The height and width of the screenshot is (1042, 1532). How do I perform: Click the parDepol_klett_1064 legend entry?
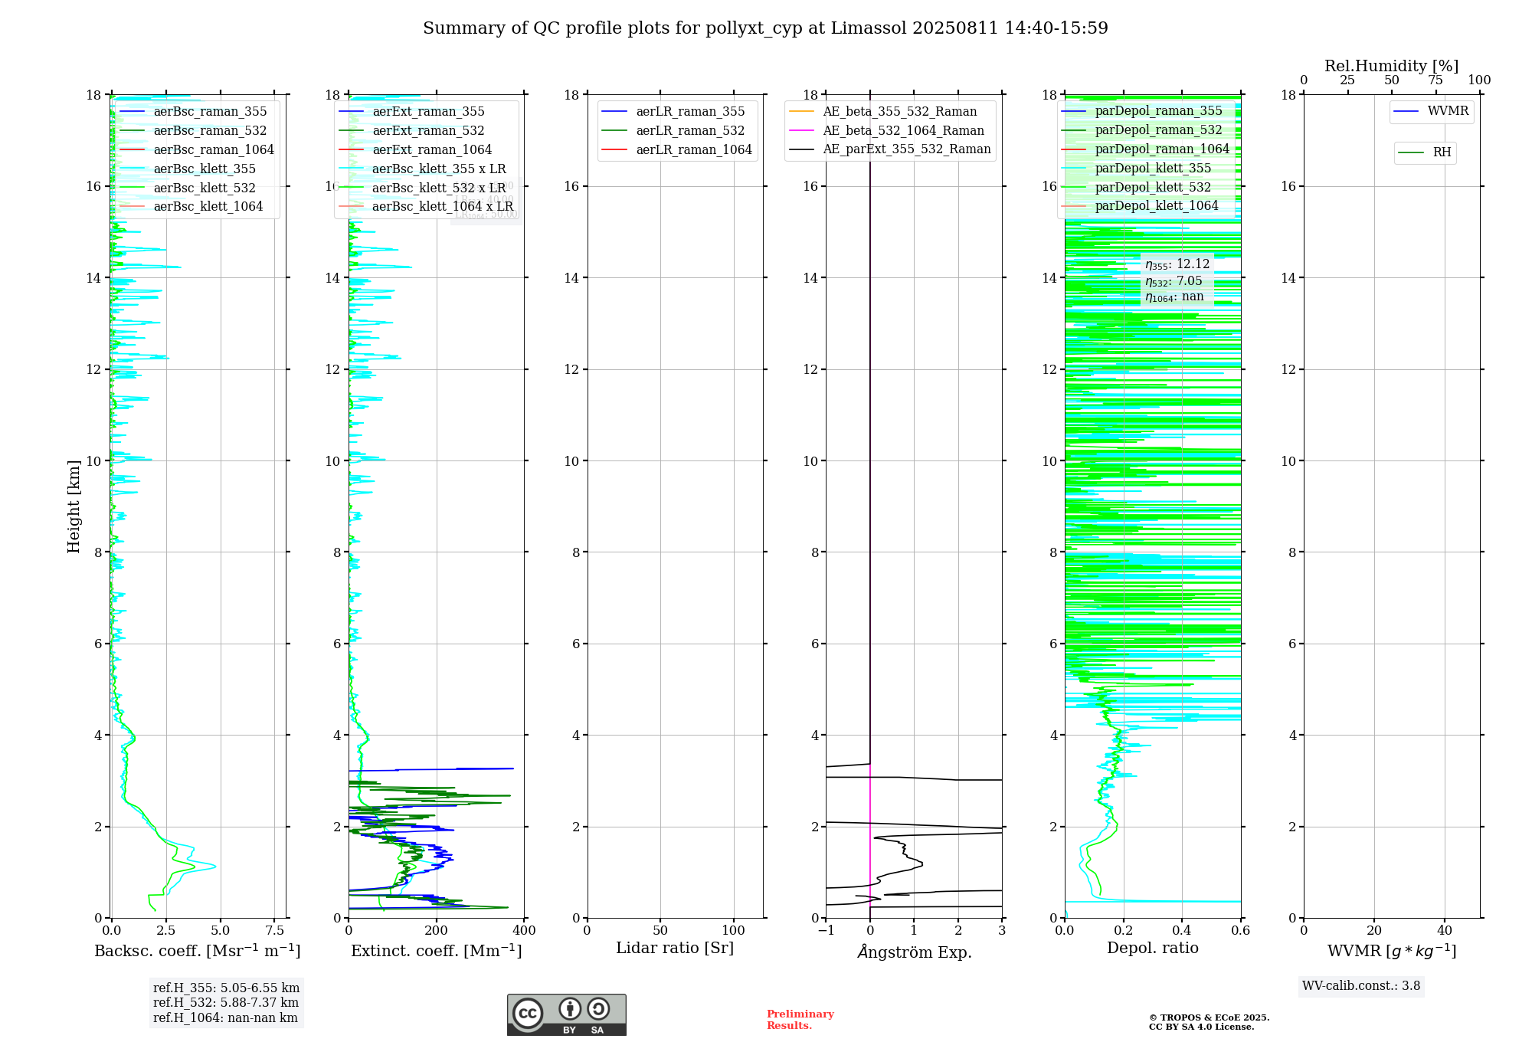(x=1141, y=206)
